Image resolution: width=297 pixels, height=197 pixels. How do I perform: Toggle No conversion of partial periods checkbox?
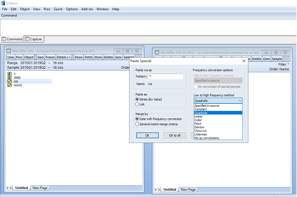point(196,87)
